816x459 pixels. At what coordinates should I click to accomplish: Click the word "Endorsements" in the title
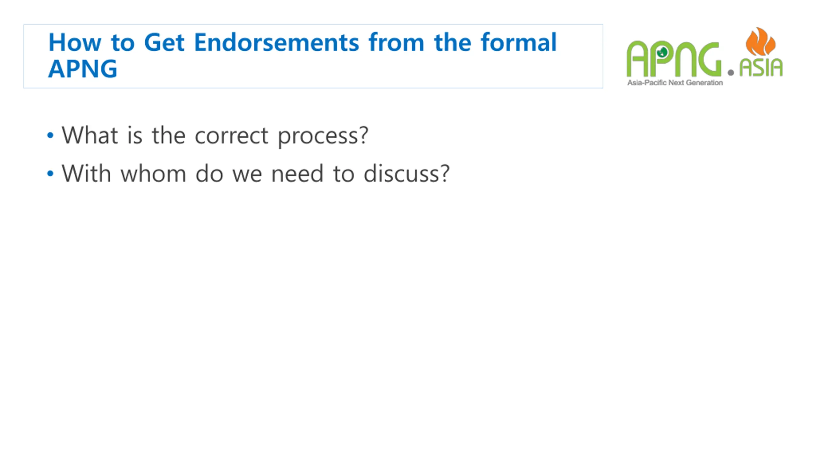tap(276, 42)
